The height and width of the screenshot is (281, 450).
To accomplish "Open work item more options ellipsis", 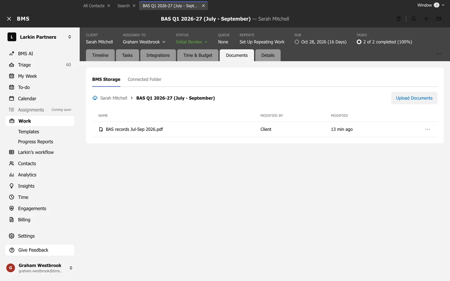I will coord(439,54).
